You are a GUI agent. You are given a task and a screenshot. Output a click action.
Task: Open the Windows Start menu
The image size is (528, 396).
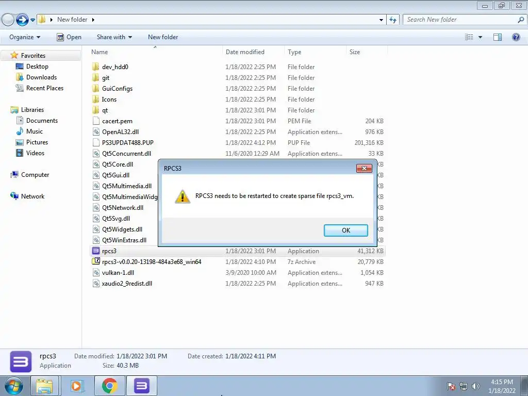point(14,386)
